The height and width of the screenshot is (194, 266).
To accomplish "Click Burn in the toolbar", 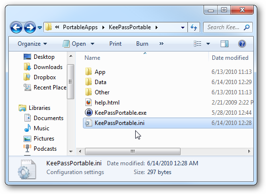I will 142,44.
